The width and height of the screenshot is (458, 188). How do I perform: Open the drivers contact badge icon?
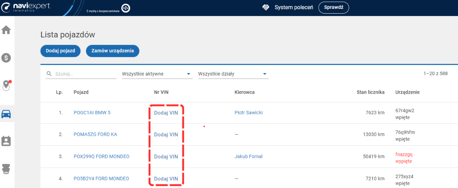[6, 141]
